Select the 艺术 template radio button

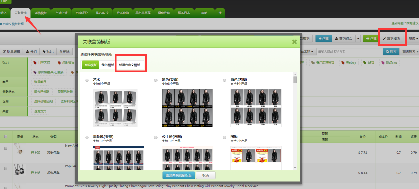(x=87, y=80)
